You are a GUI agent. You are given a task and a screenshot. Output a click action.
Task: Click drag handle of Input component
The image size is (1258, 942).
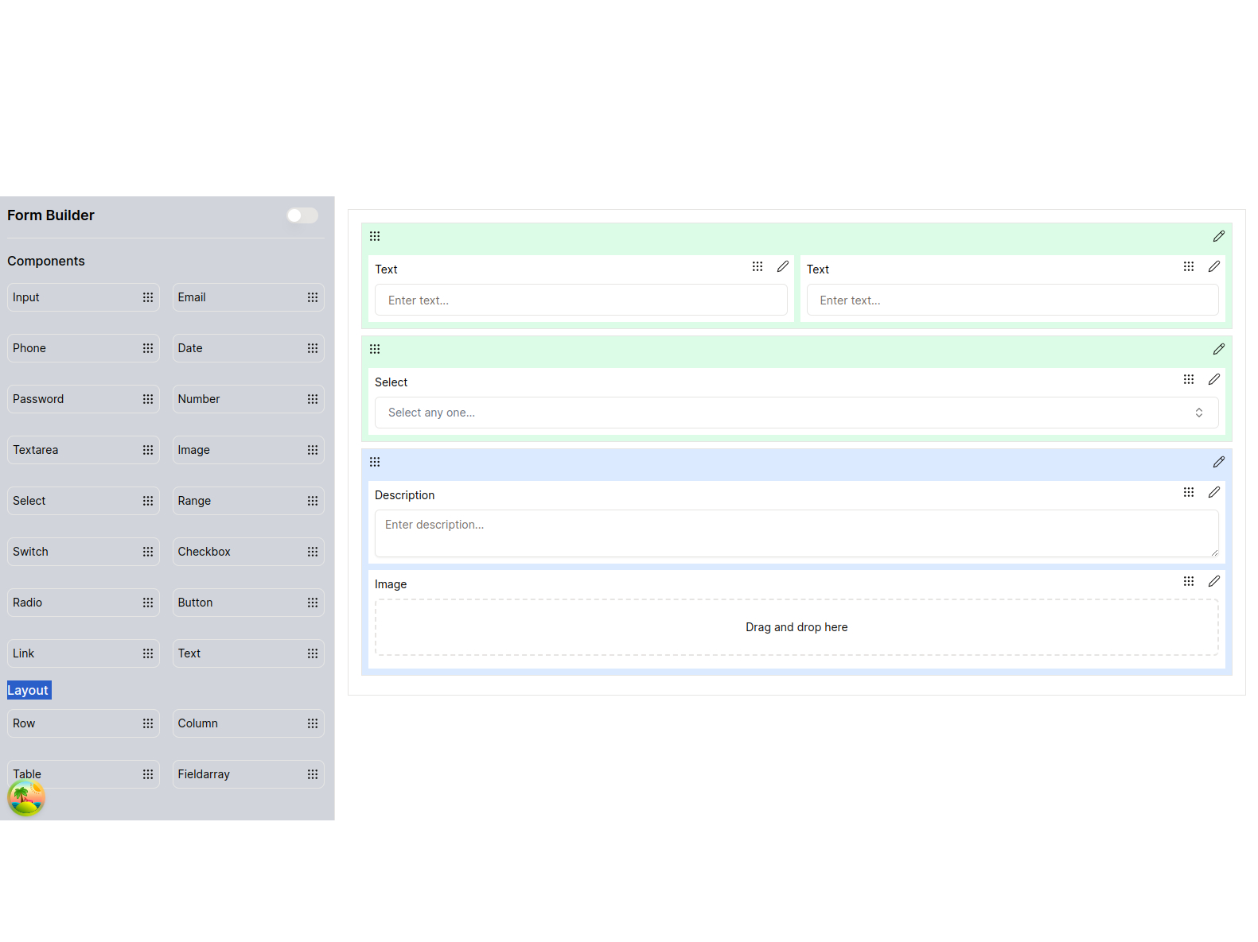point(148,297)
